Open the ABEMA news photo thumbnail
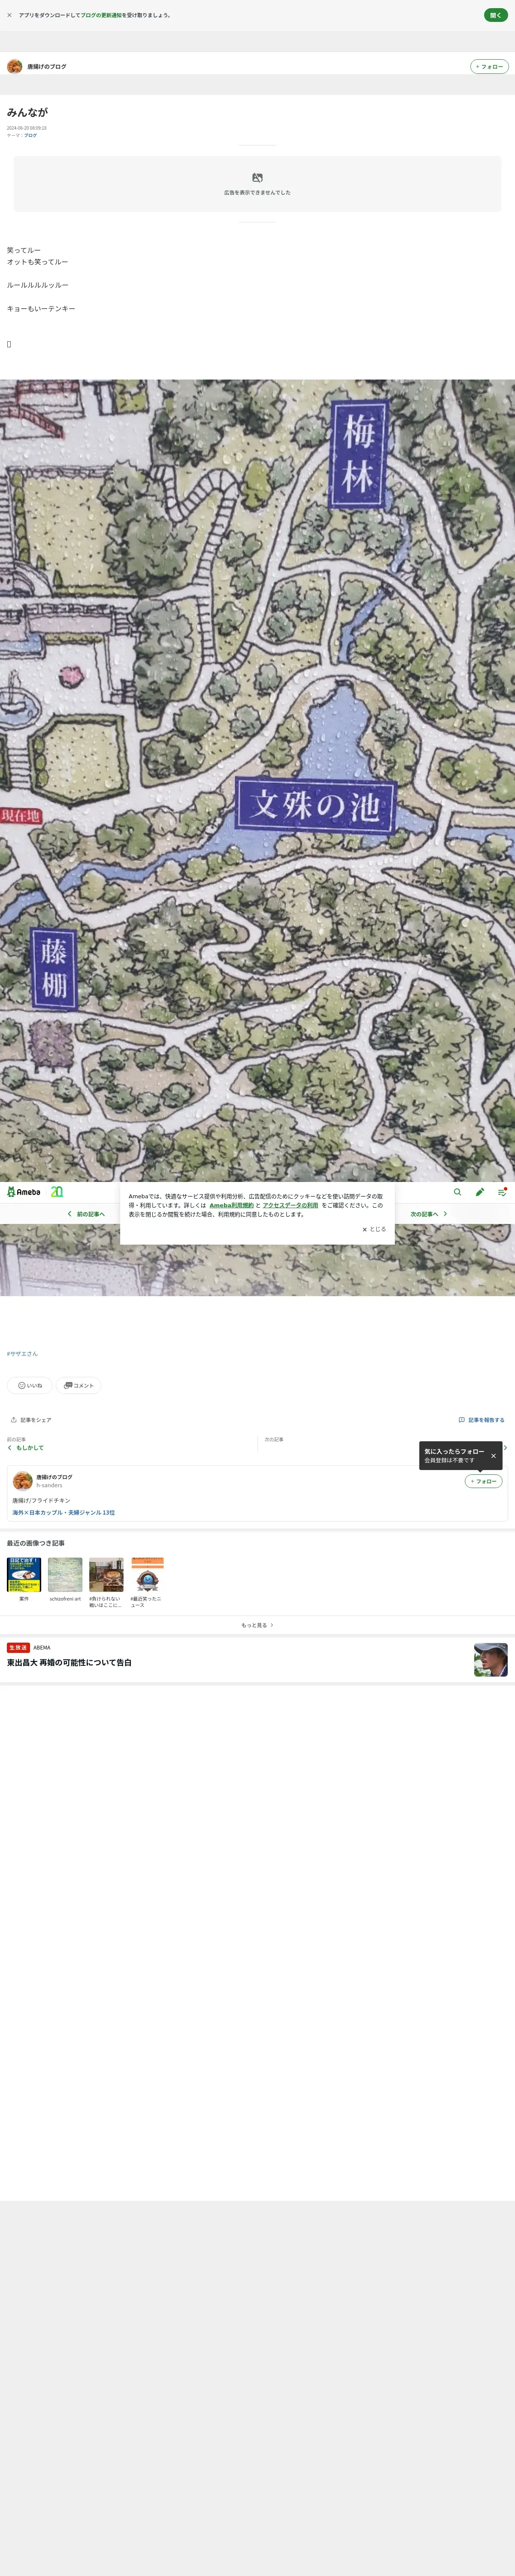This screenshot has width=515, height=2576. point(491,1660)
